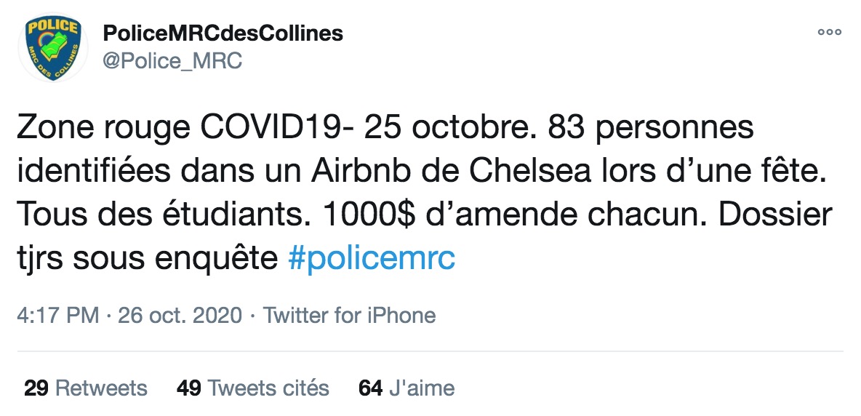The width and height of the screenshot is (861, 416).
Task: Open the Twitter for iPhone source link
Action: [x=349, y=316]
